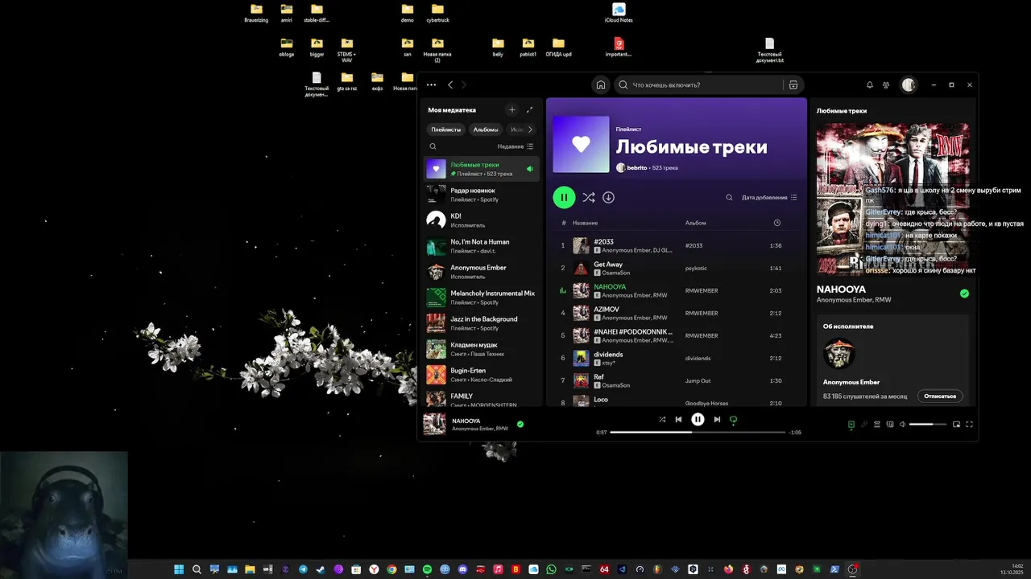Adjust the volume slider
This screenshot has width=1031, height=579.
[928, 424]
